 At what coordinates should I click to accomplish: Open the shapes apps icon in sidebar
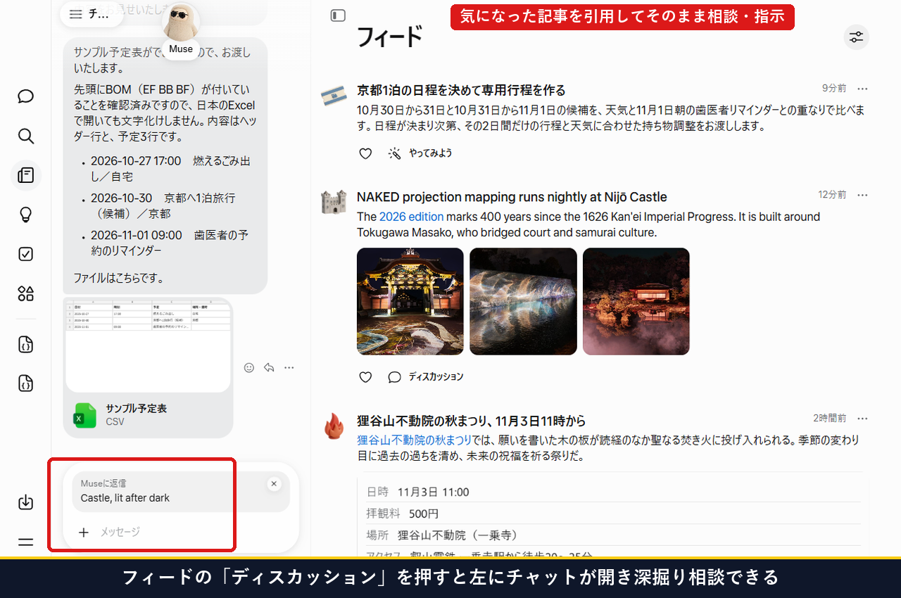[x=26, y=293]
